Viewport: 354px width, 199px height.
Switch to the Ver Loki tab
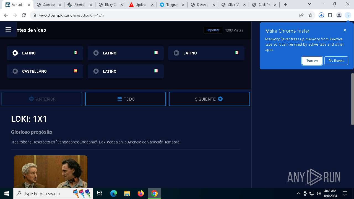tap(18, 5)
